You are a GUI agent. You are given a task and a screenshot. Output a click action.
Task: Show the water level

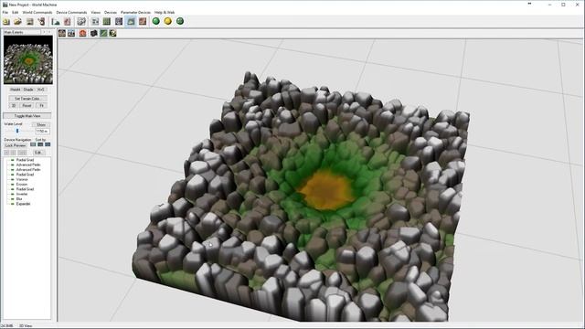(41, 124)
